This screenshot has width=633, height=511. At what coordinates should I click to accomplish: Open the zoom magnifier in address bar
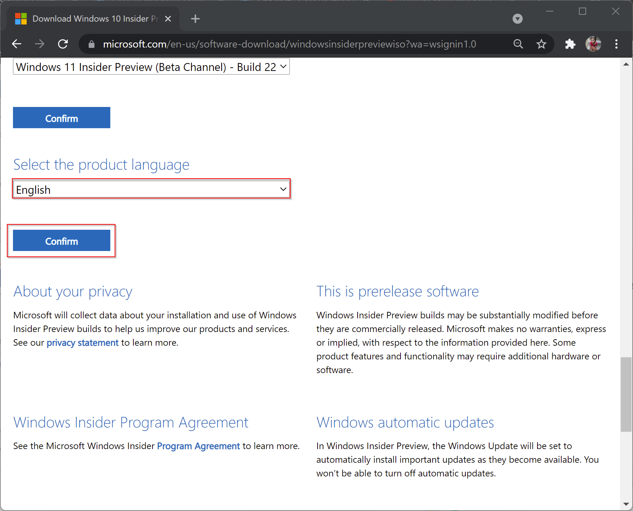coord(518,44)
